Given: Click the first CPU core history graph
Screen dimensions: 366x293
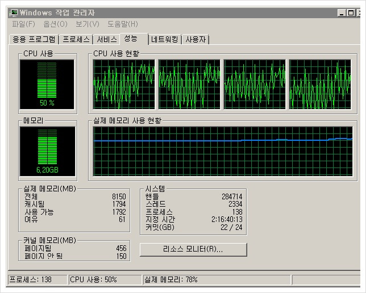Looking at the screenshot, I should pos(124,84).
